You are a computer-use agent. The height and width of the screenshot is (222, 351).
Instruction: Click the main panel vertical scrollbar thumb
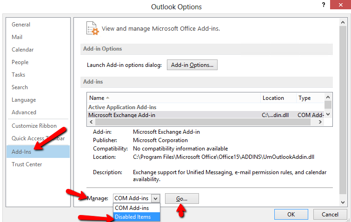343,110
